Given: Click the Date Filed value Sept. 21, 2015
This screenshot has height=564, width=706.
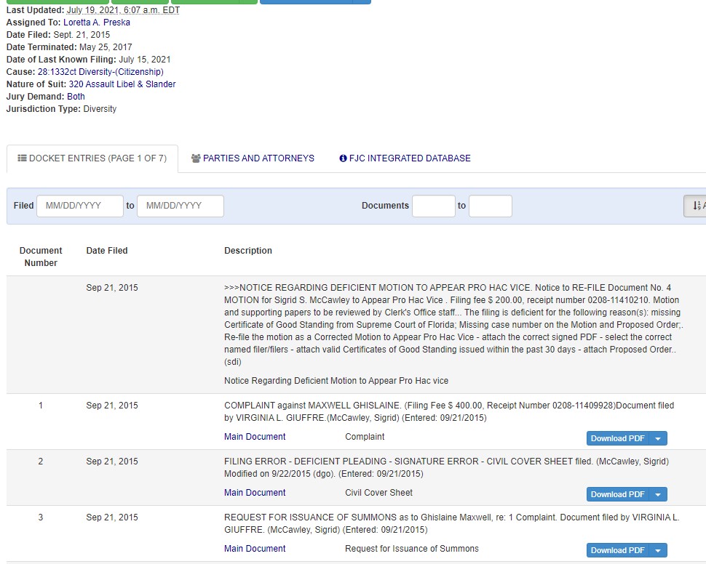Looking at the screenshot, I should click(82, 35).
